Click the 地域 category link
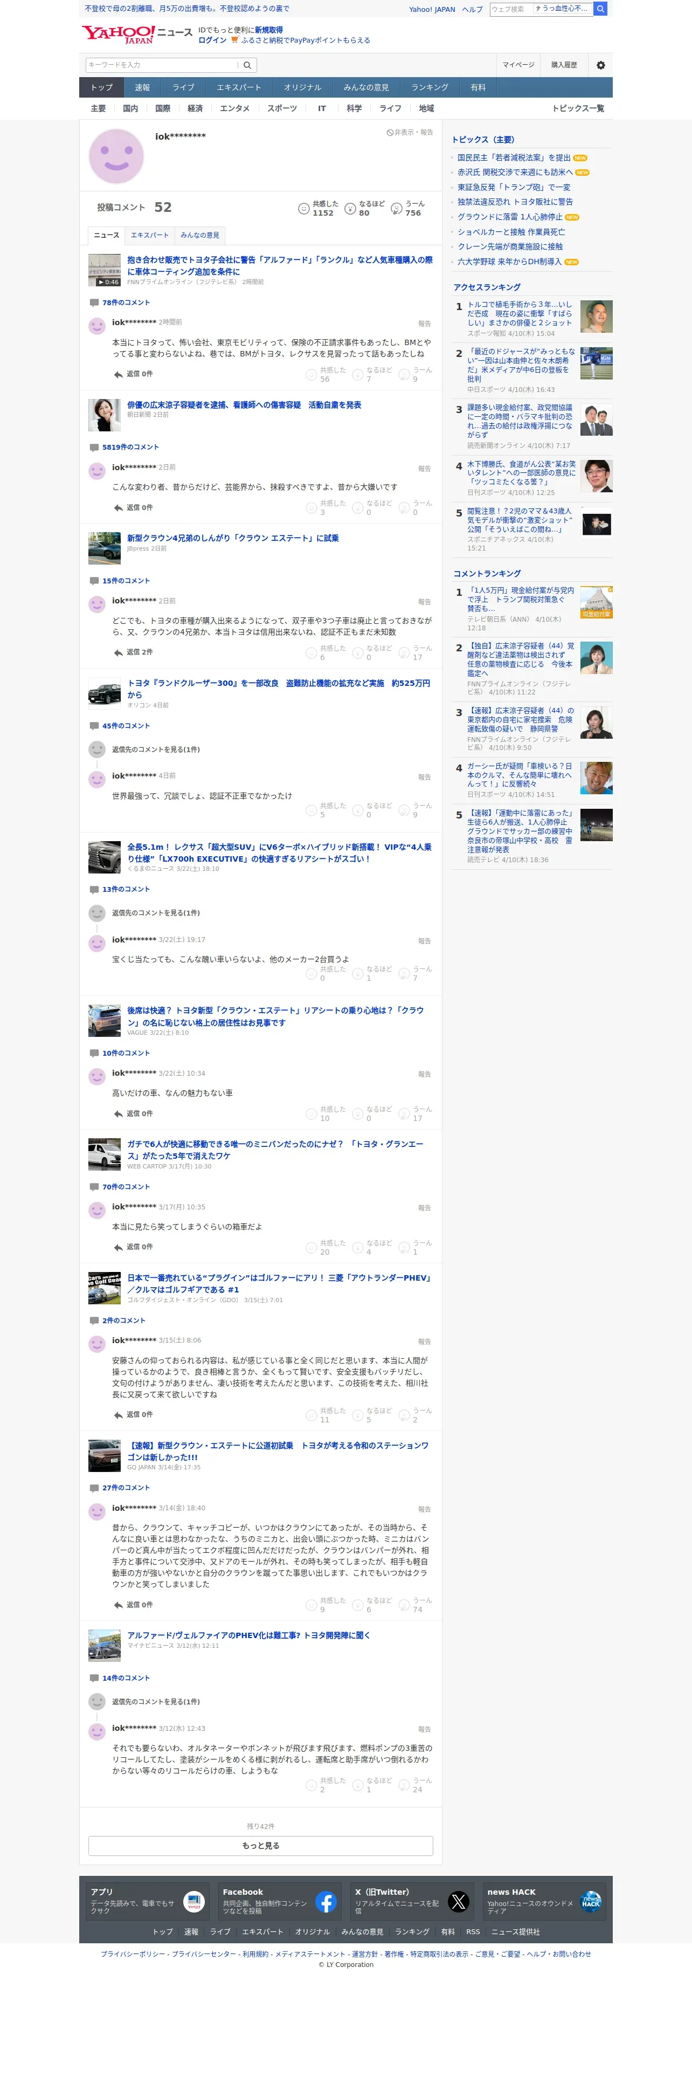The height and width of the screenshot is (2077, 692). pos(426,109)
